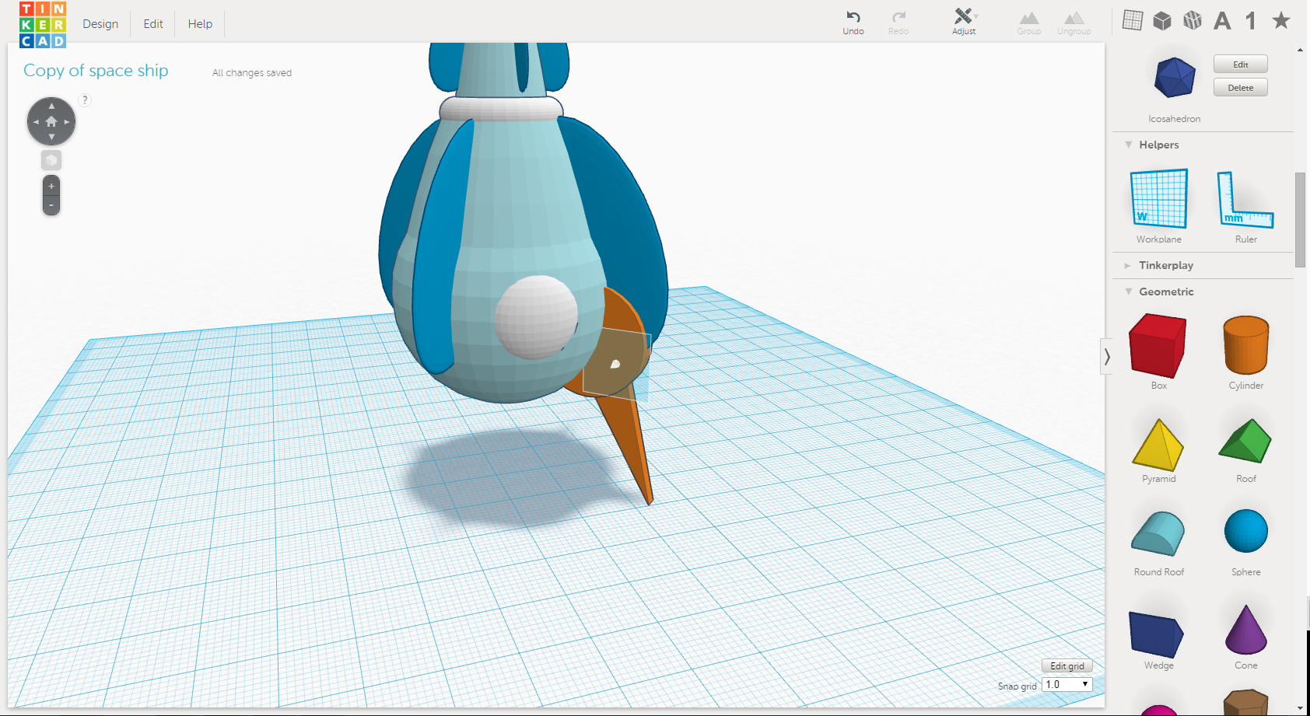The height and width of the screenshot is (716, 1310).
Task: Click the Ungroup tool
Action: (1074, 22)
